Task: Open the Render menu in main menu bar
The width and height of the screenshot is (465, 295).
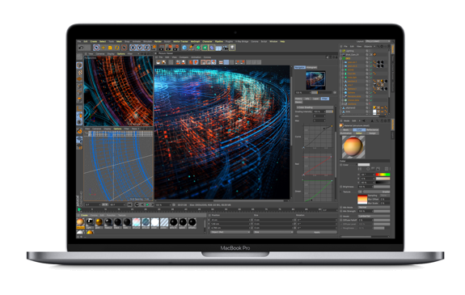Action: [x=158, y=41]
